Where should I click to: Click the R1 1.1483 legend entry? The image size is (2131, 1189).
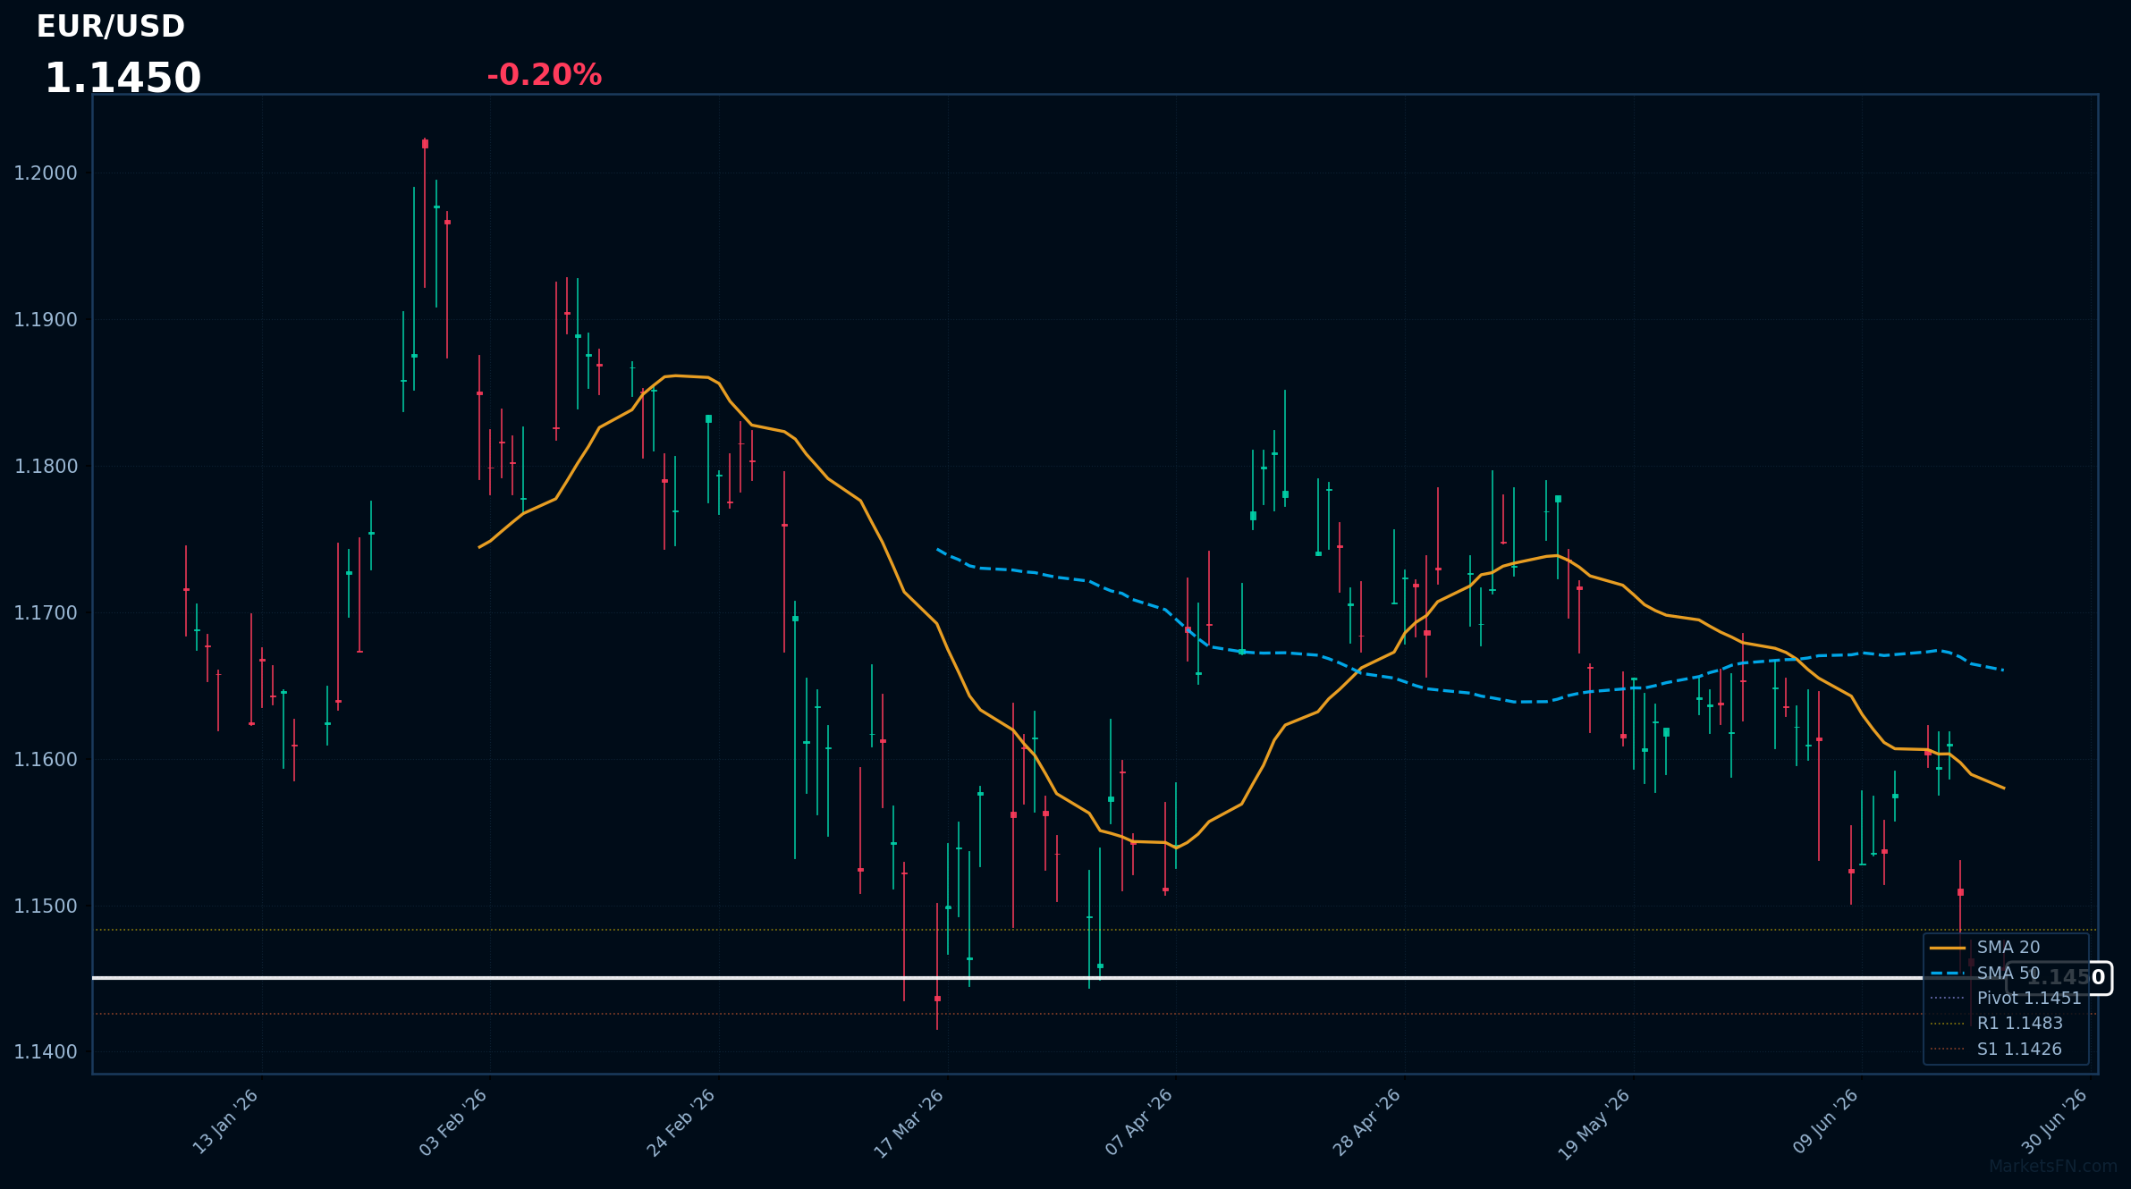pos(1997,1024)
